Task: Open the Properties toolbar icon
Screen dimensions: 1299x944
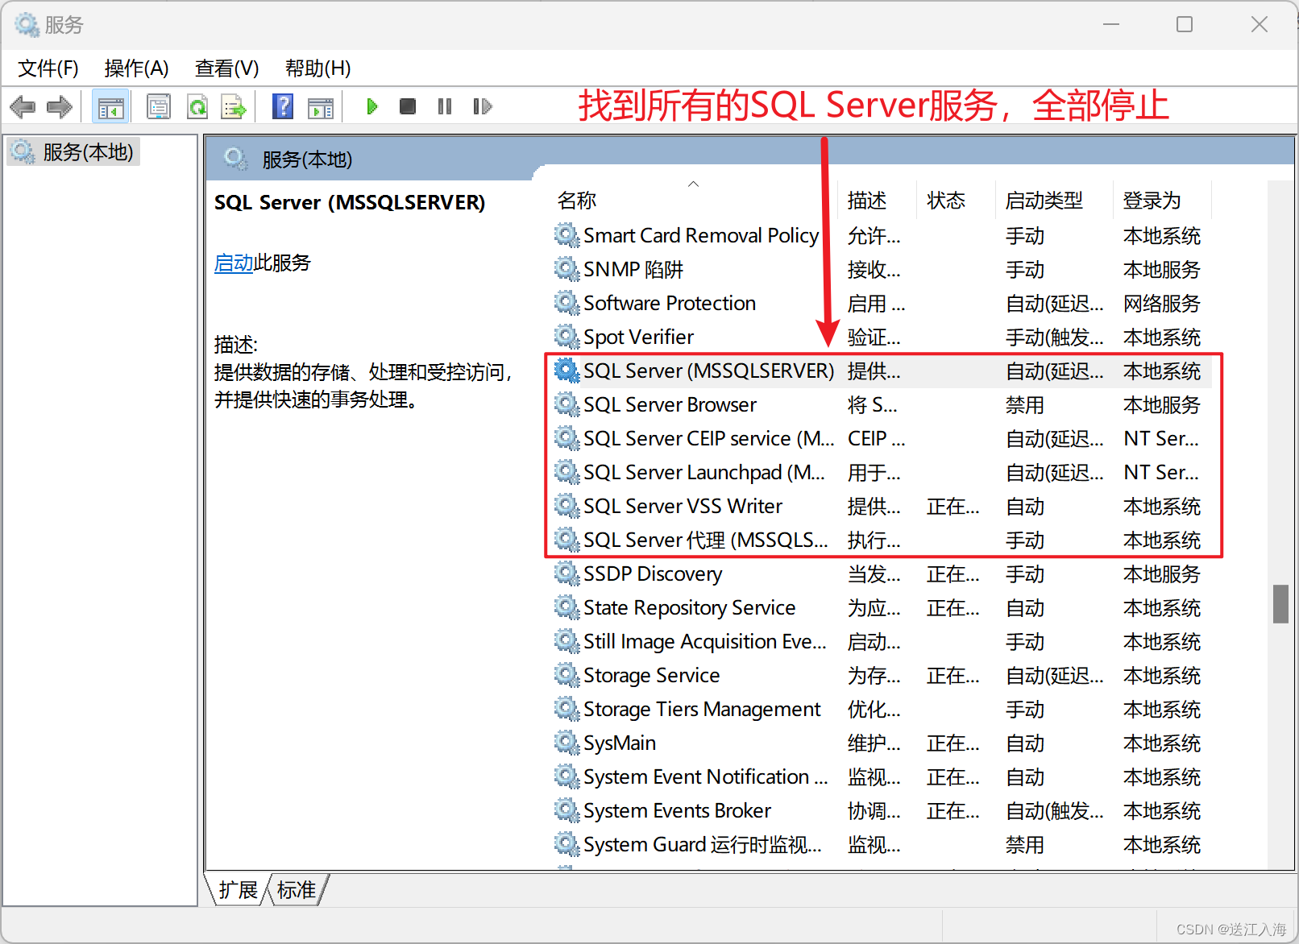Action: (159, 106)
